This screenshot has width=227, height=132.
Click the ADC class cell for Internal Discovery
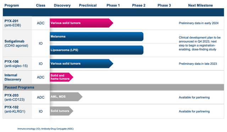click(x=40, y=77)
